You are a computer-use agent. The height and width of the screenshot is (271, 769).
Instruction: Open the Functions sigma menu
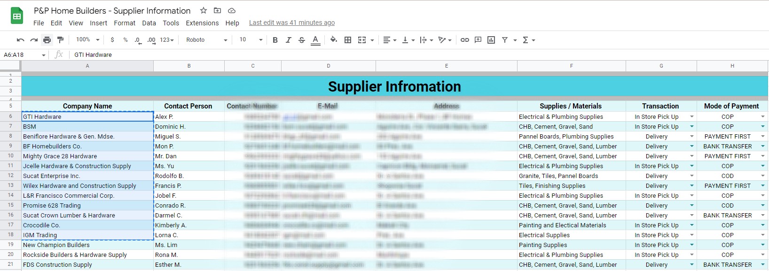click(529, 40)
